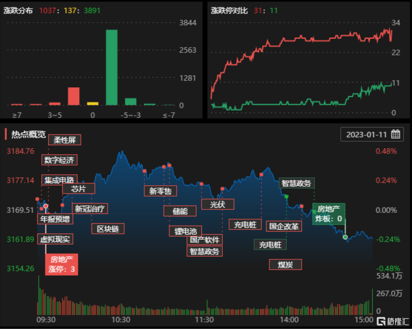Select the 锂电池 tag
This screenshot has width=412, height=329.
click(x=185, y=231)
